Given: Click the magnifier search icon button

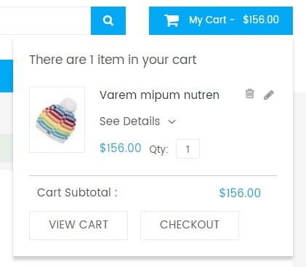Looking at the screenshot, I should (x=108, y=20).
